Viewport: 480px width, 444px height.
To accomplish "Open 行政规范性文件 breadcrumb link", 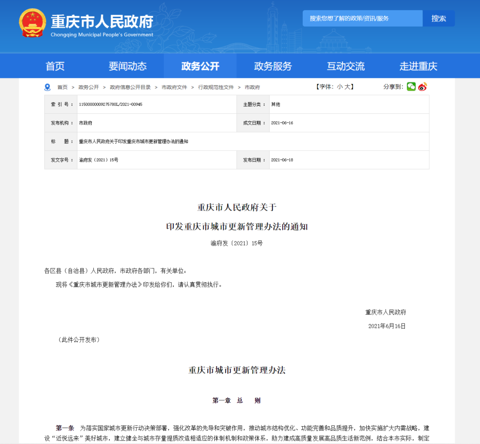I will pyautogui.click(x=216, y=87).
